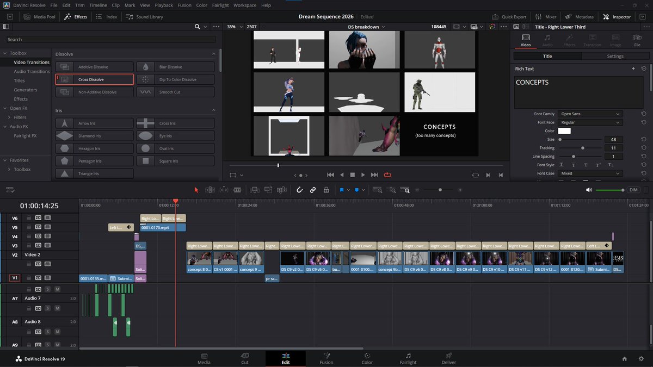This screenshot has height=367, width=653.
Task: Switch to the Deliver page
Action: pos(449,358)
